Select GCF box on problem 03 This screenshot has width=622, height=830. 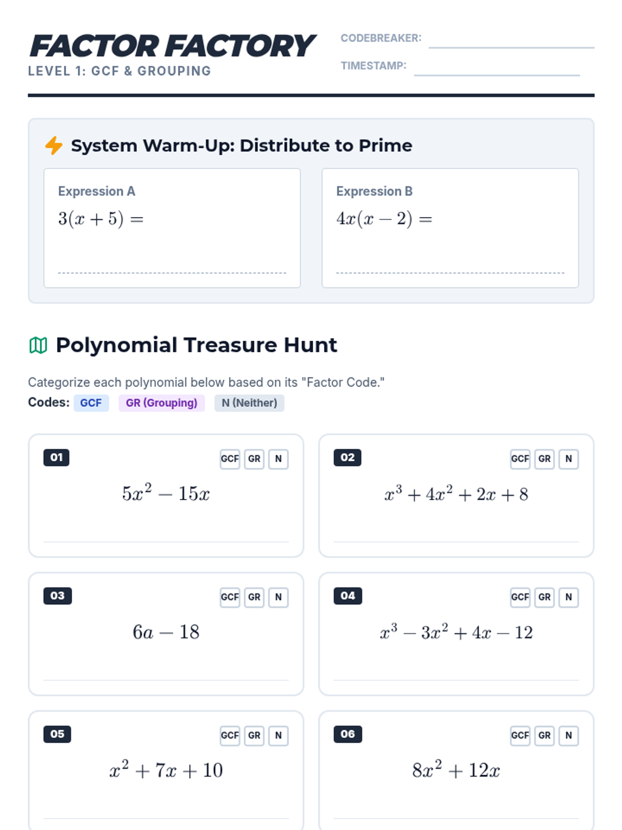(230, 597)
